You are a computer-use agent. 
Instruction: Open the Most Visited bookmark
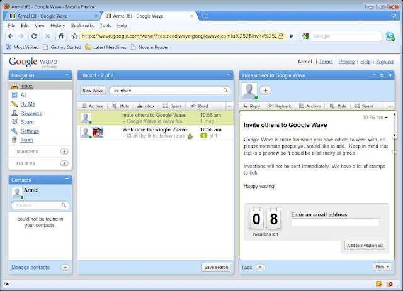pos(22,47)
